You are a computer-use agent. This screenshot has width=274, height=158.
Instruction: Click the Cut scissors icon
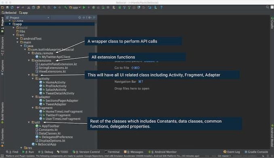pyautogui.click(x=29, y=8)
